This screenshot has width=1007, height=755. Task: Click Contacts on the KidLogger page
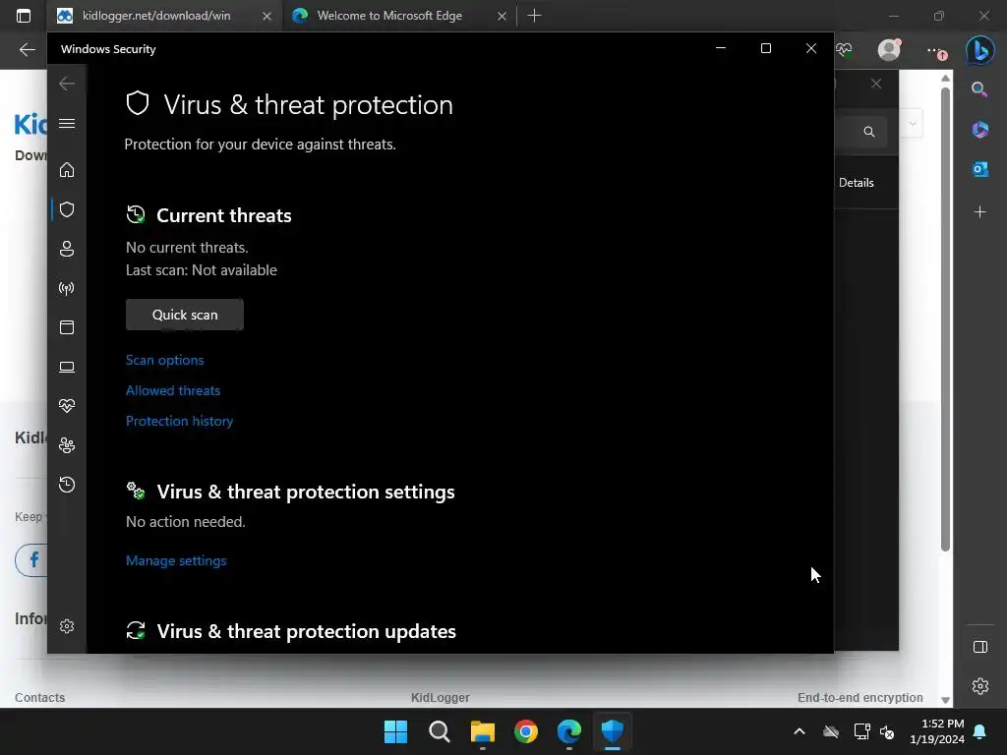point(39,697)
